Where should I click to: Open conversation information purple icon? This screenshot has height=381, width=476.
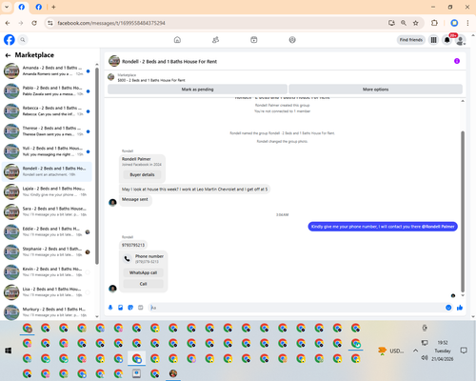[457, 61]
